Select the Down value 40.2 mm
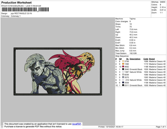 pos(133,37)
